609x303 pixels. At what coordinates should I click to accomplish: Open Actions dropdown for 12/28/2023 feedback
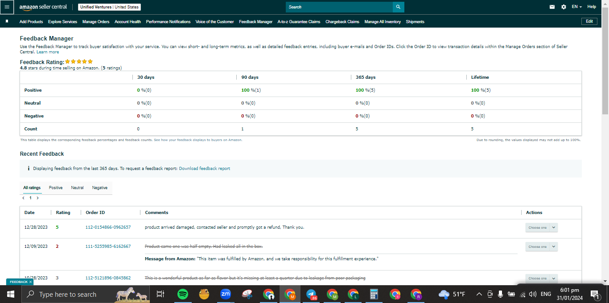click(x=541, y=227)
